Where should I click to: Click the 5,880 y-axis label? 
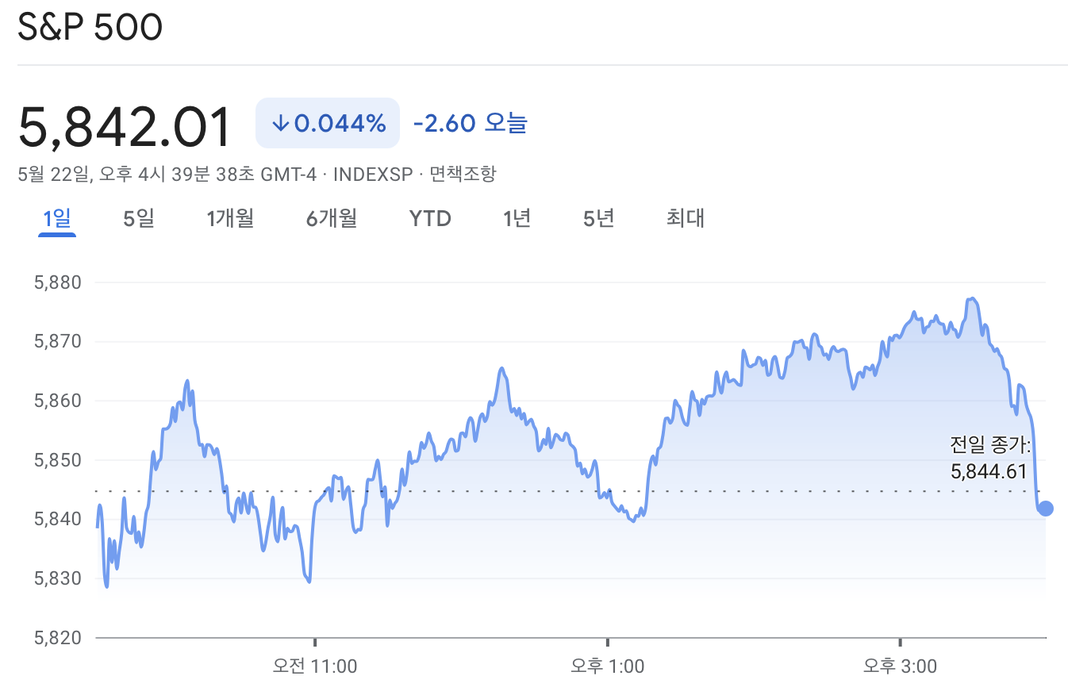pos(59,282)
